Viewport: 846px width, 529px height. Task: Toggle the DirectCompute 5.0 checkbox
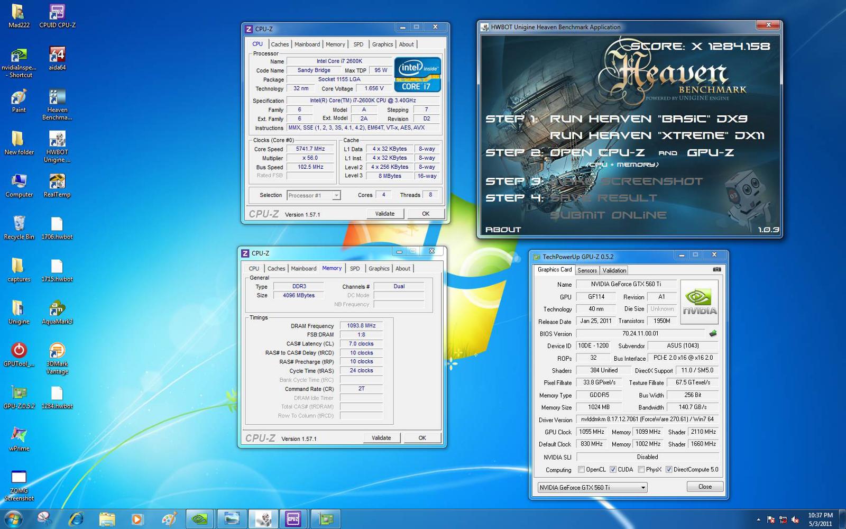pyautogui.click(x=669, y=469)
